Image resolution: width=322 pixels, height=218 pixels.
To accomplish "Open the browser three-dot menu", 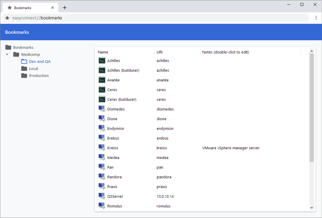I will pos(316,18).
